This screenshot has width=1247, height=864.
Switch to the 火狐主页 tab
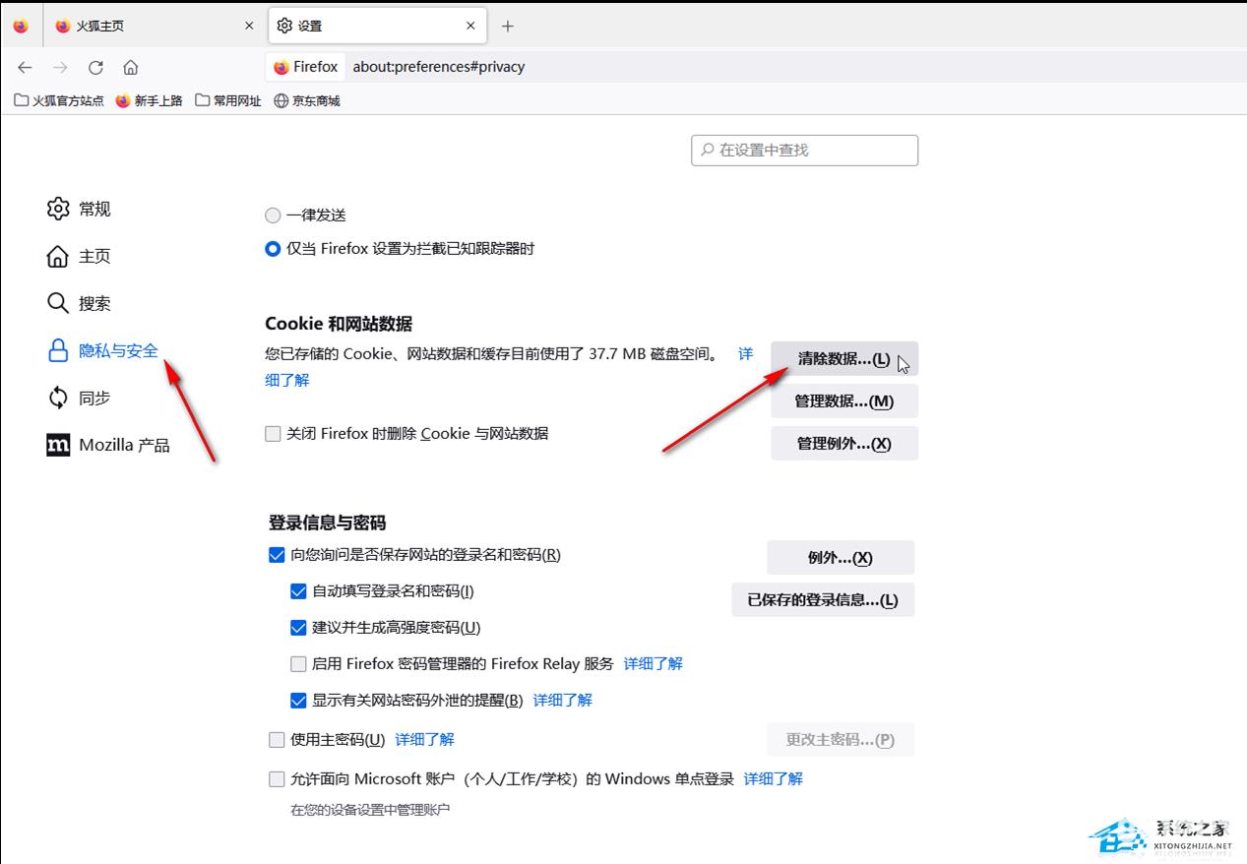[x=154, y=27]
